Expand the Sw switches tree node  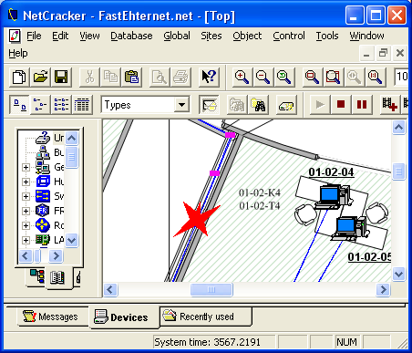[26, 196]
